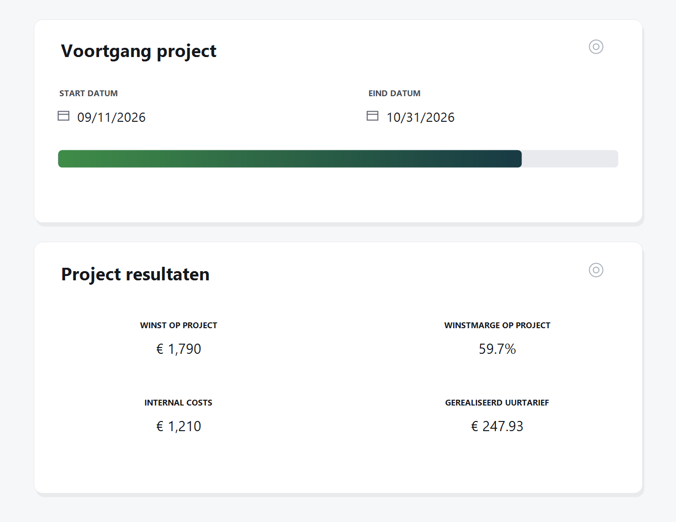Image resolution: width=676 pixels, height=522 pixels.
Task: Click the 'WINSTMARGE OP PROJECT' label
Action: click(497, 325)
